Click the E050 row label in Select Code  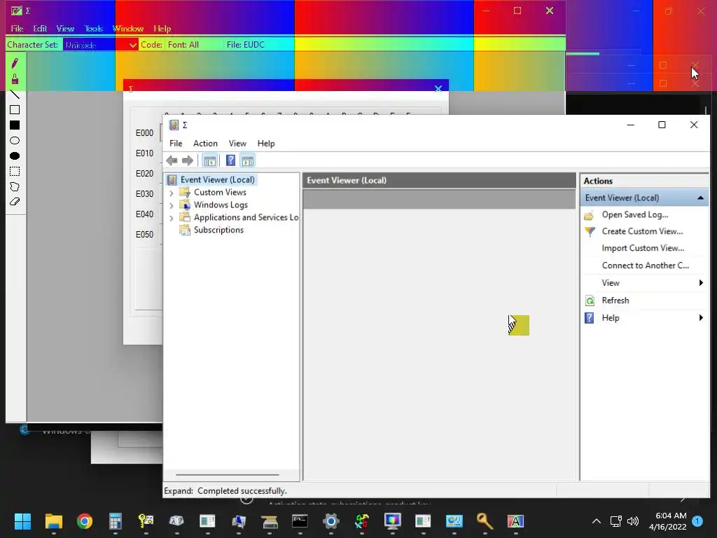click(144, 234)
